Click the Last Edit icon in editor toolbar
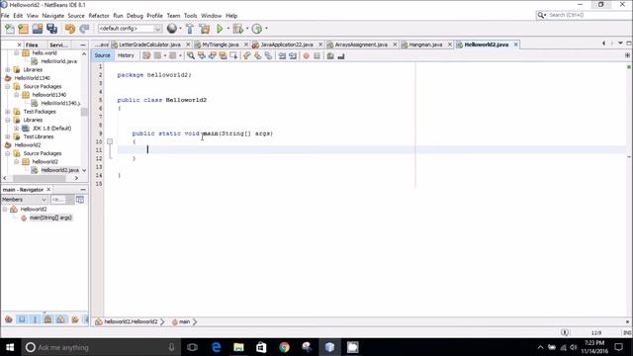633x356 pixels. tap(146, 55)
